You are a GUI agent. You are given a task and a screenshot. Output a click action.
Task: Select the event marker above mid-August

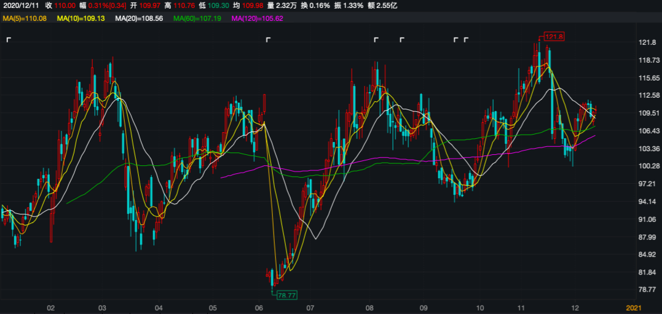[x=402, y=40]
